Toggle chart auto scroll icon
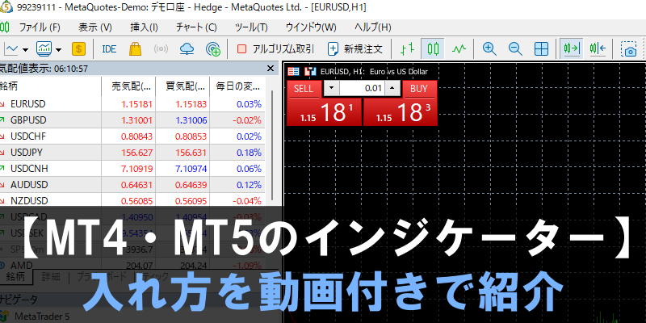The width and height of the screenshot is (646, 323). click(572, 49)
